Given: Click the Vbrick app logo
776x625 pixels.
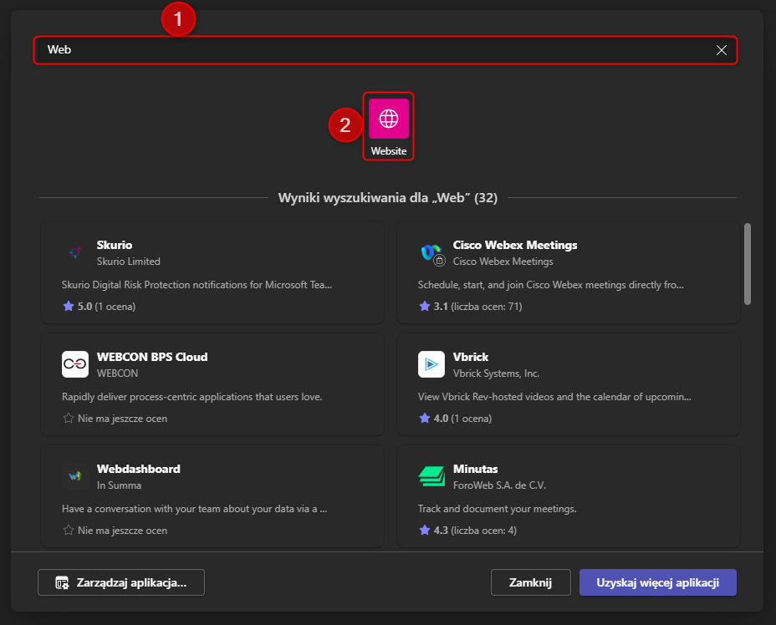Looking at the screenshot, I should pyautogui.click(x=431, y=364).
